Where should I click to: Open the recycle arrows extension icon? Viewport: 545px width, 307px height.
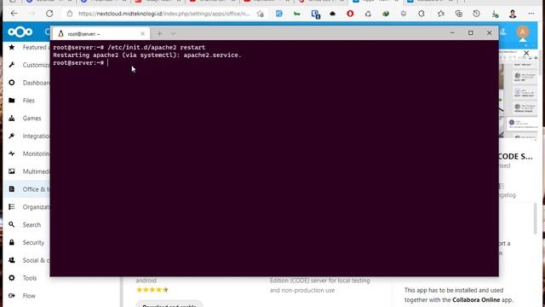[x=368, y=14]
